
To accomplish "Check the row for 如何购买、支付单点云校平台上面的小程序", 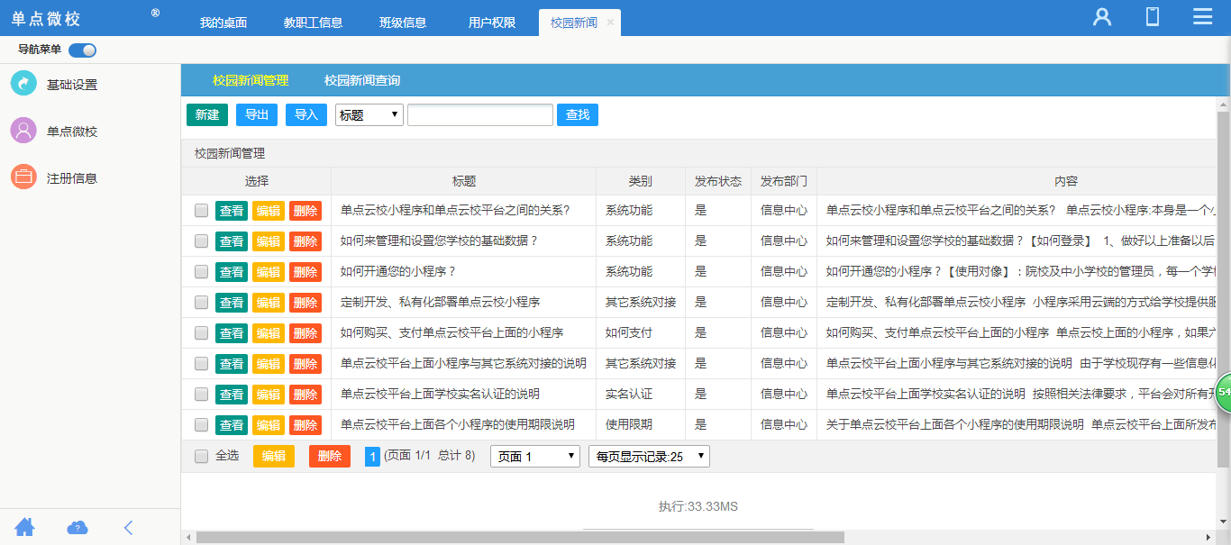I will point(201,333).
